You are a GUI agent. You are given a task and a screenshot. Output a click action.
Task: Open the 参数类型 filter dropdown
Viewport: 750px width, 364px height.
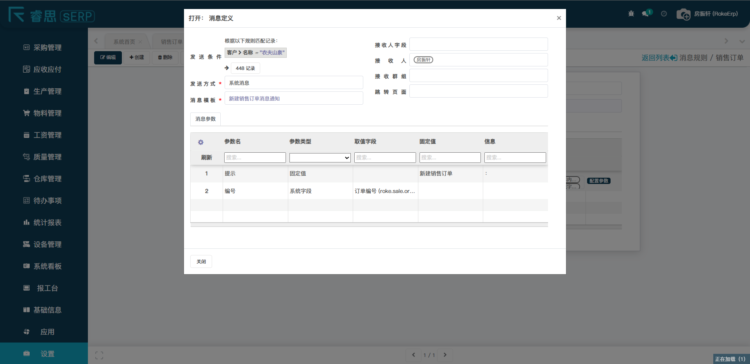pos(320,157)
